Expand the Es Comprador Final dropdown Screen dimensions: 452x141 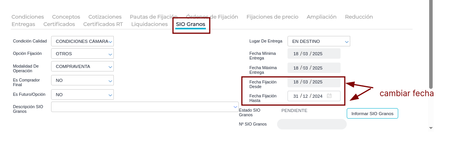coord(82,80)
